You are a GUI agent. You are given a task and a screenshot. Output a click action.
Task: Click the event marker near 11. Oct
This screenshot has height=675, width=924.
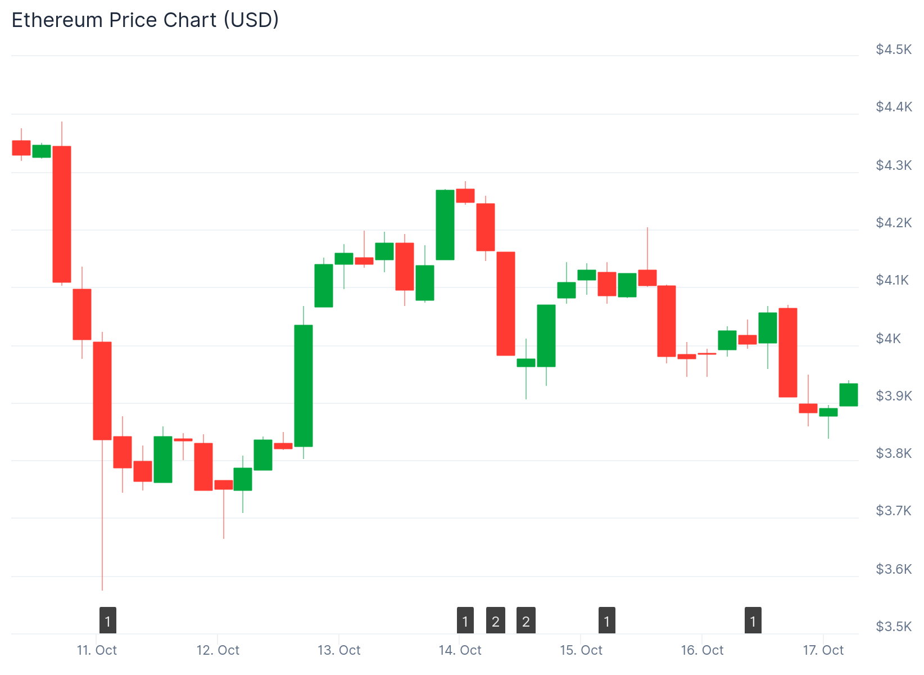click(108, 620)
